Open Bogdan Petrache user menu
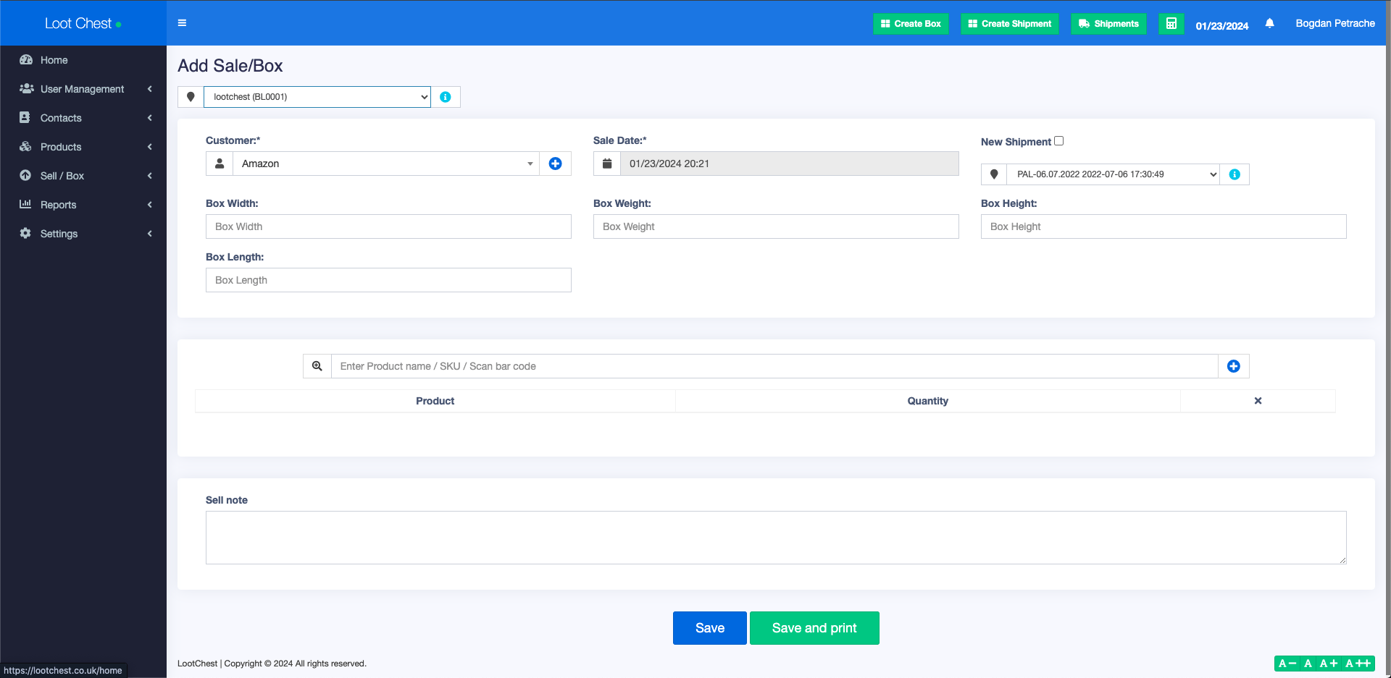 [1335, 23]
